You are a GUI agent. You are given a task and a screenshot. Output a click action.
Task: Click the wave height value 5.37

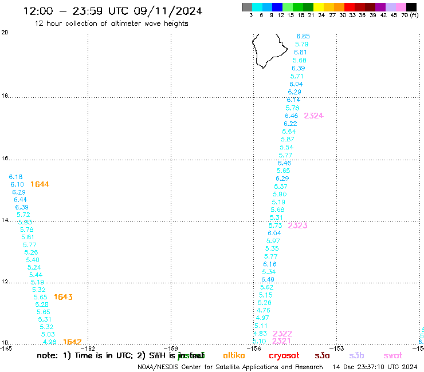point(281,187)
